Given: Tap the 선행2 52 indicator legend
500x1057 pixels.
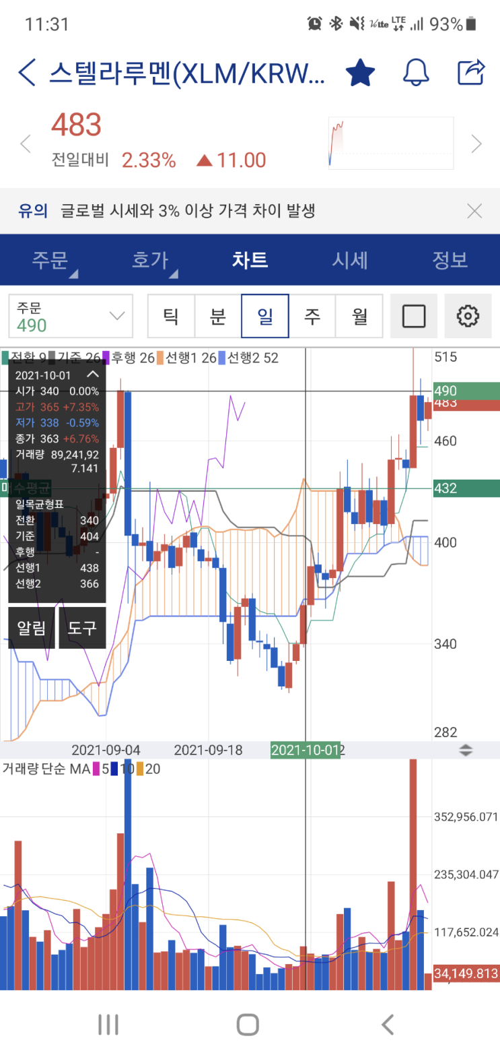Looking at the screenshot, I should [248, 358].
